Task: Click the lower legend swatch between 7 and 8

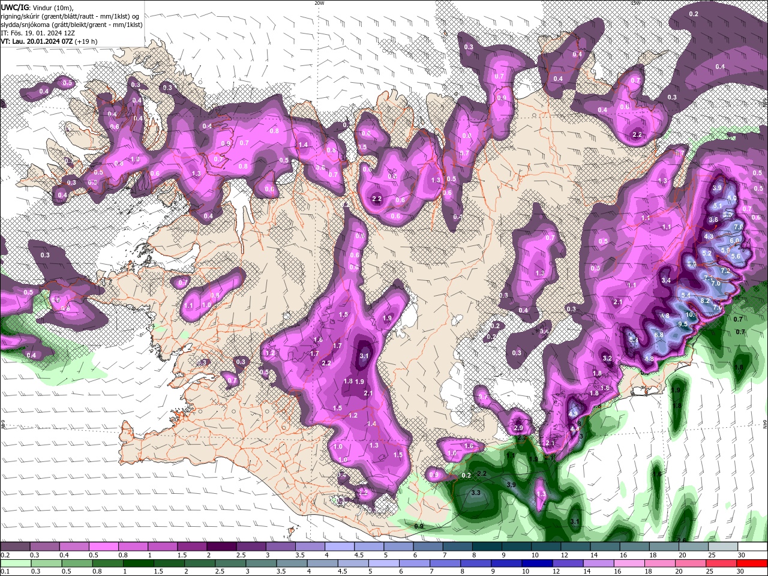Action: [x=445, y=563]
